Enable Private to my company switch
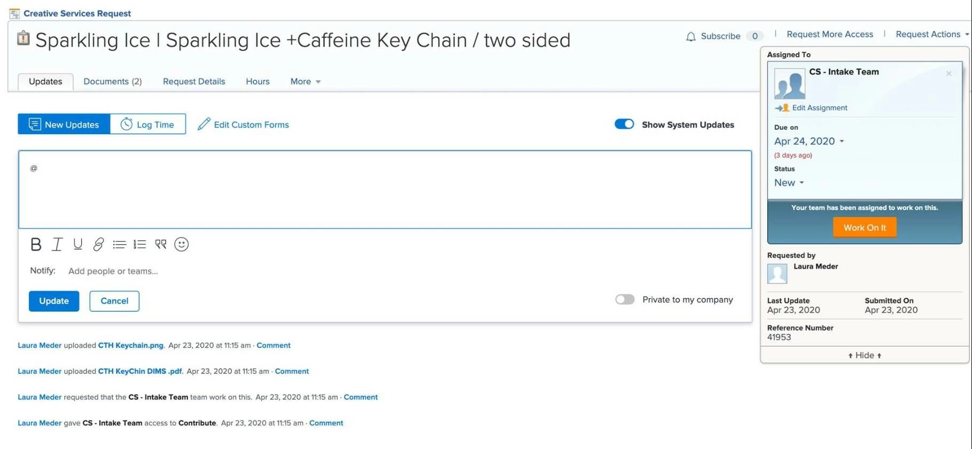 click(x=625, y=299)
